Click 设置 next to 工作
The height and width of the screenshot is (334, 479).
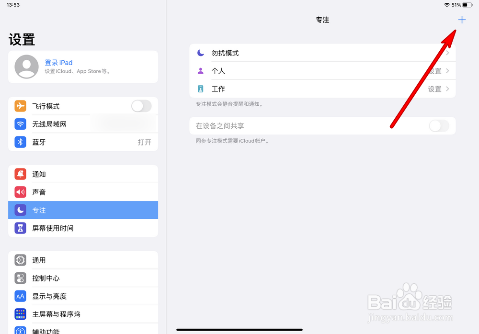[x=434, y=89]
